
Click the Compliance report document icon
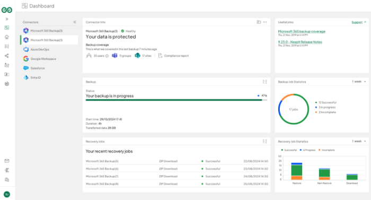pyautogui.click(x=160, y=56)
